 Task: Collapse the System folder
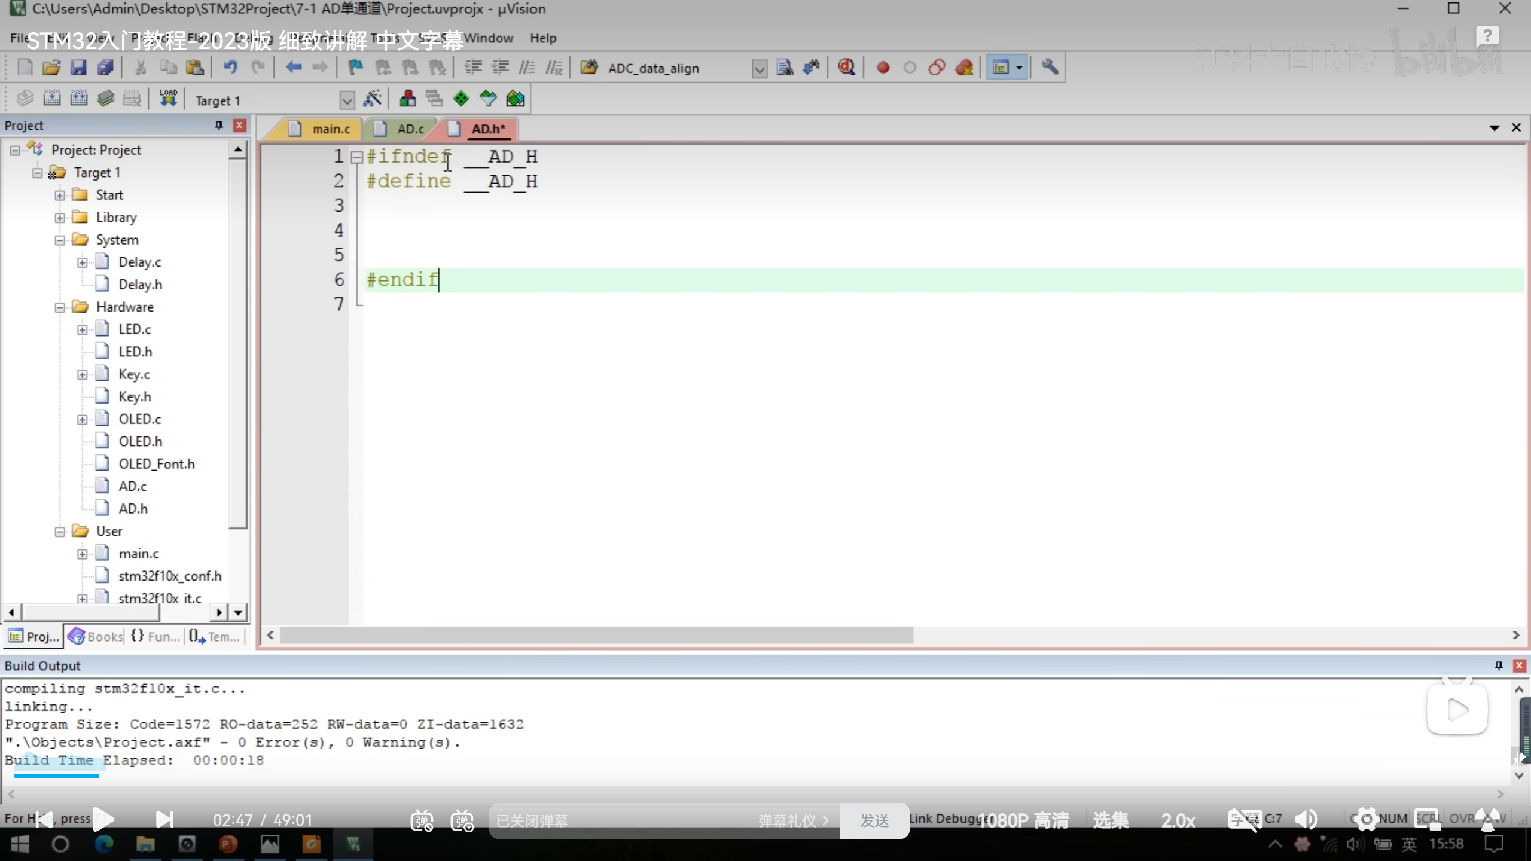[x=60, y=240]
